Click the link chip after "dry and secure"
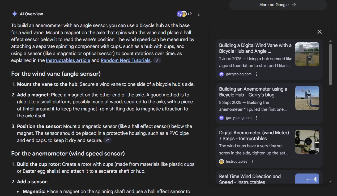Screen dimensions: 337x196 [107, 140]
